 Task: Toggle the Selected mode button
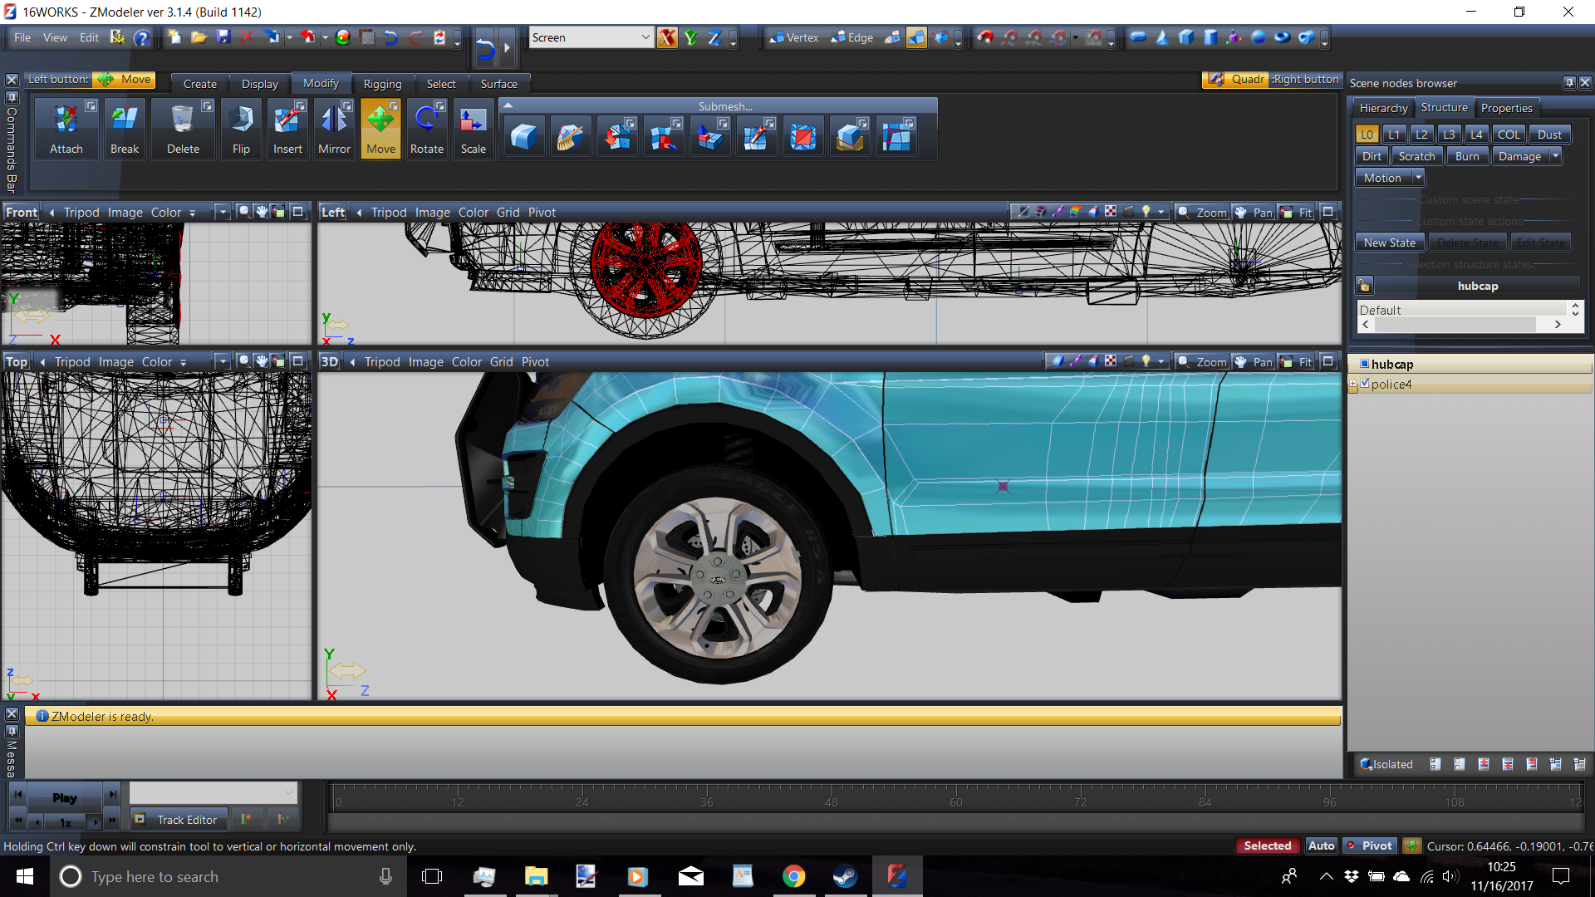pos(1267,846)
